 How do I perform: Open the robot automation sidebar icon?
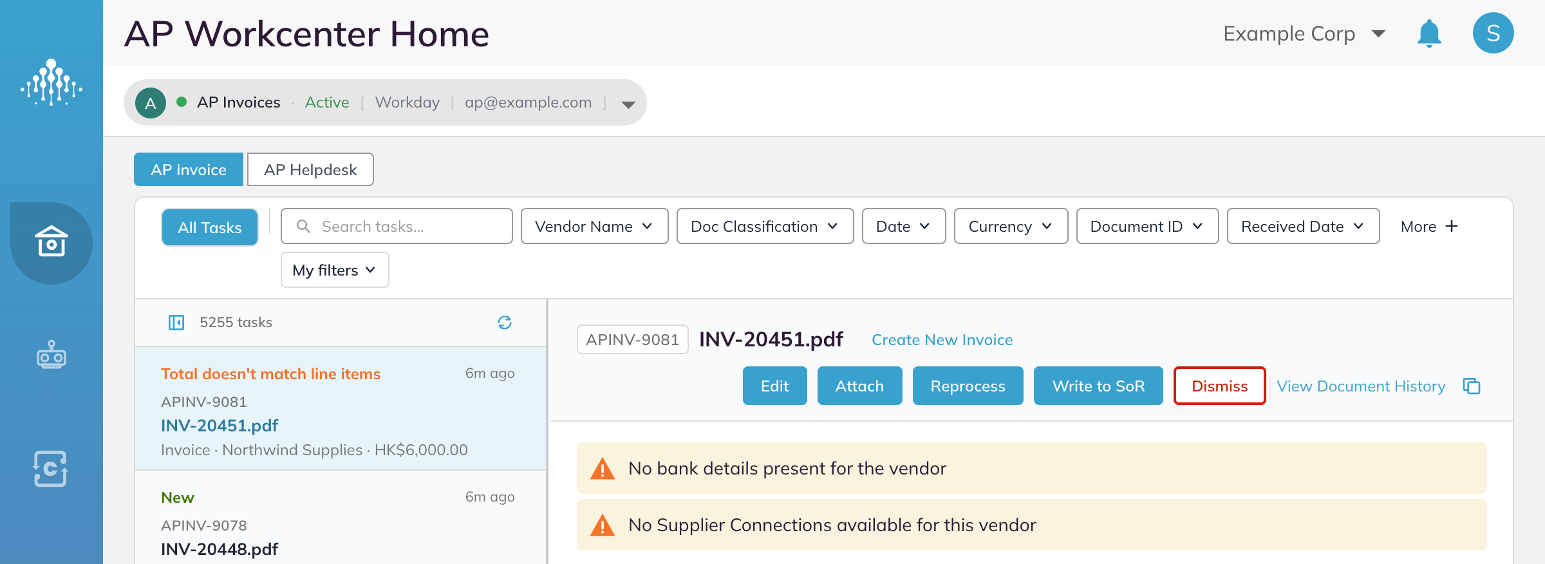(x=51, y=355)
